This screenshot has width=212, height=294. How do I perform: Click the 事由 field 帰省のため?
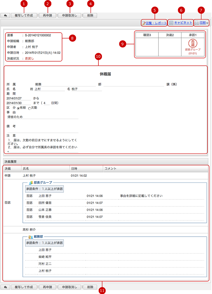coord(43,117)
